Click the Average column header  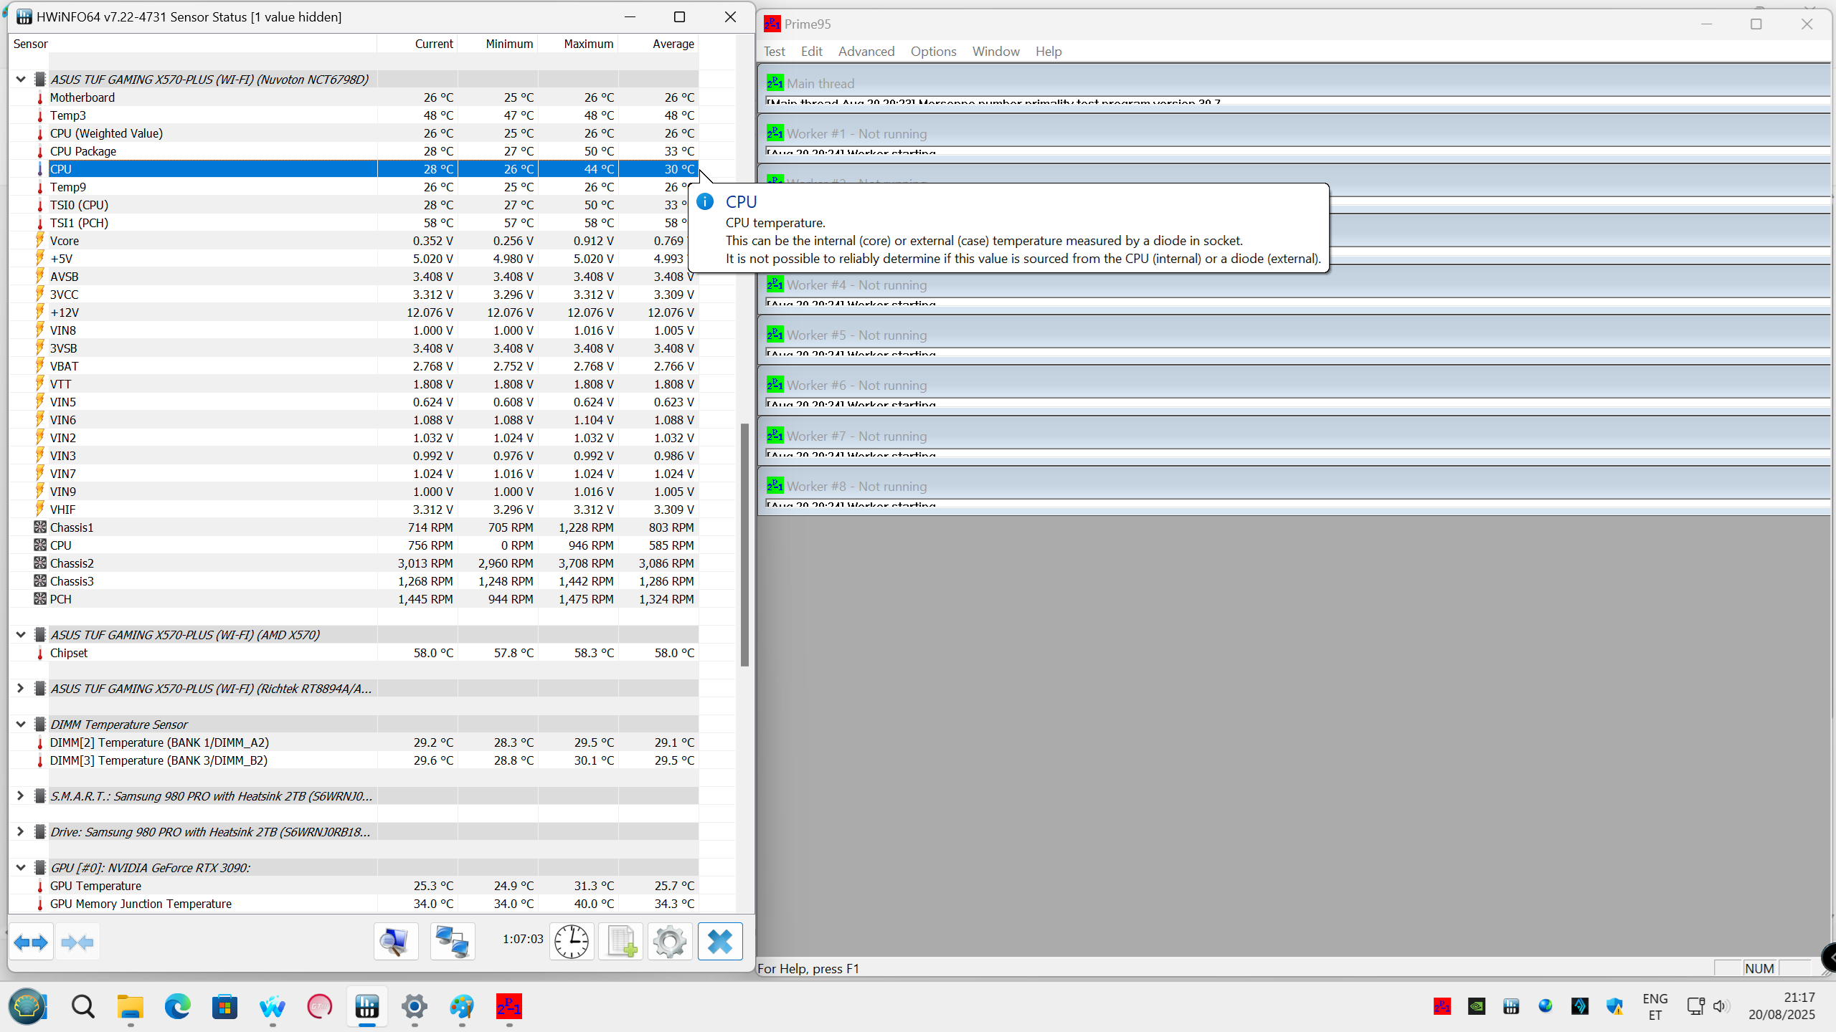(658, 44)
